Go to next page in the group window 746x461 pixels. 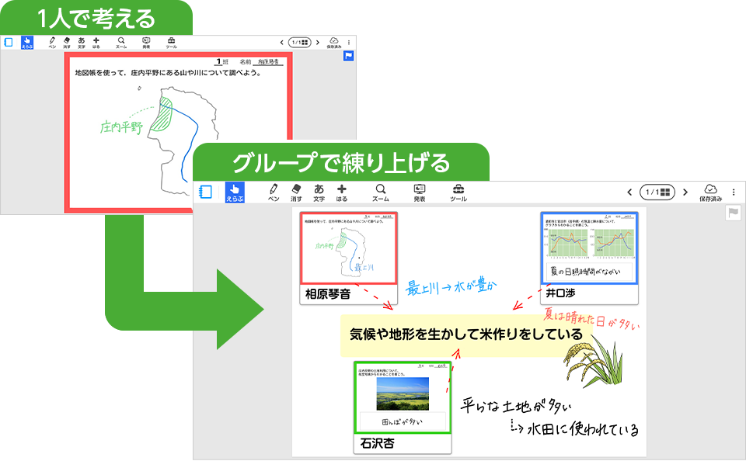click(685, 192)
